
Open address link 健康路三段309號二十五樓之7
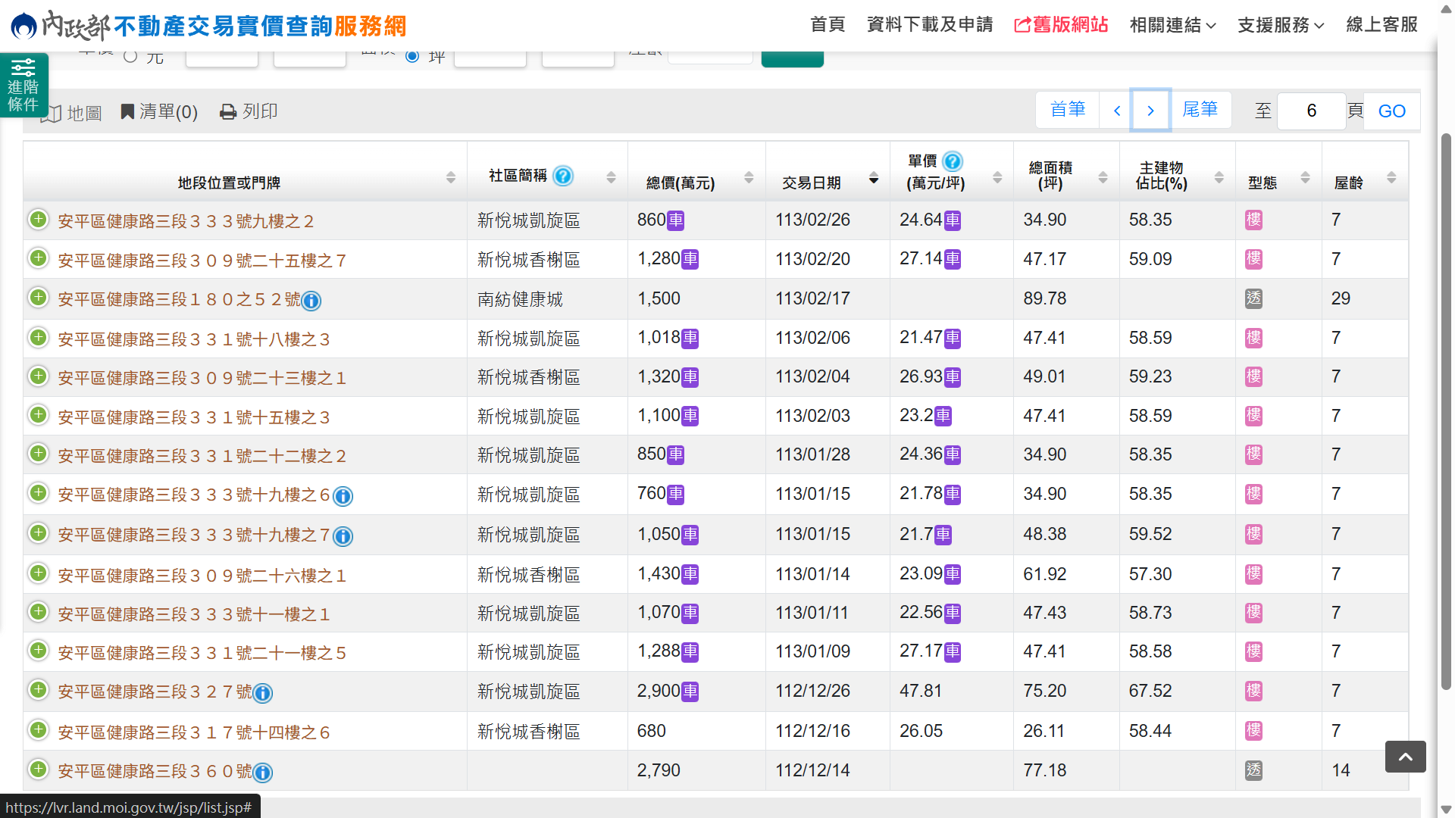coord(202,261)
